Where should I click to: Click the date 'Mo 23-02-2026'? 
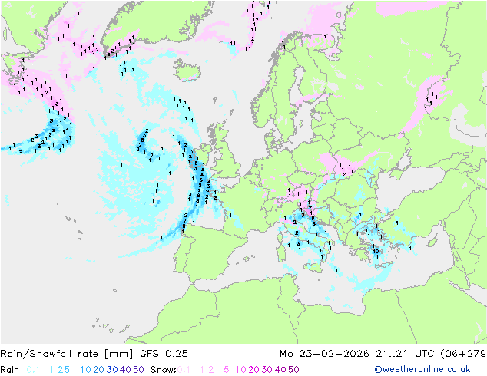pos(324,354)
